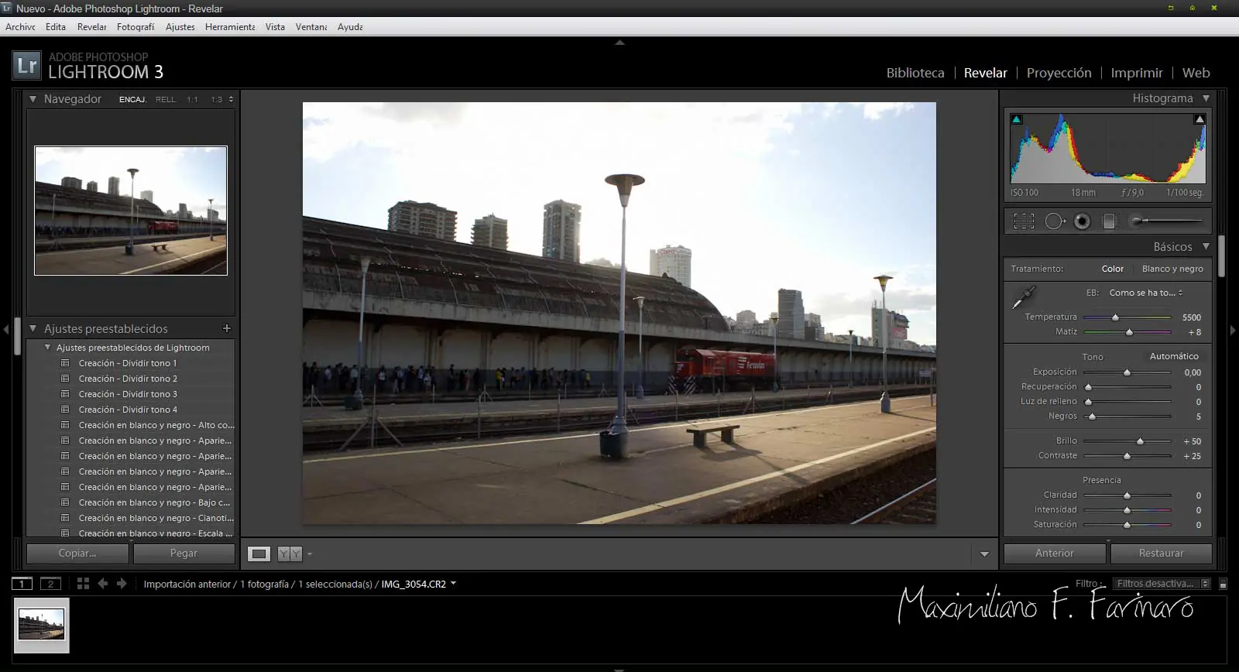Click the Loupe view button
The width and height of the screenshot is (1239, 672).
(259, 554)
